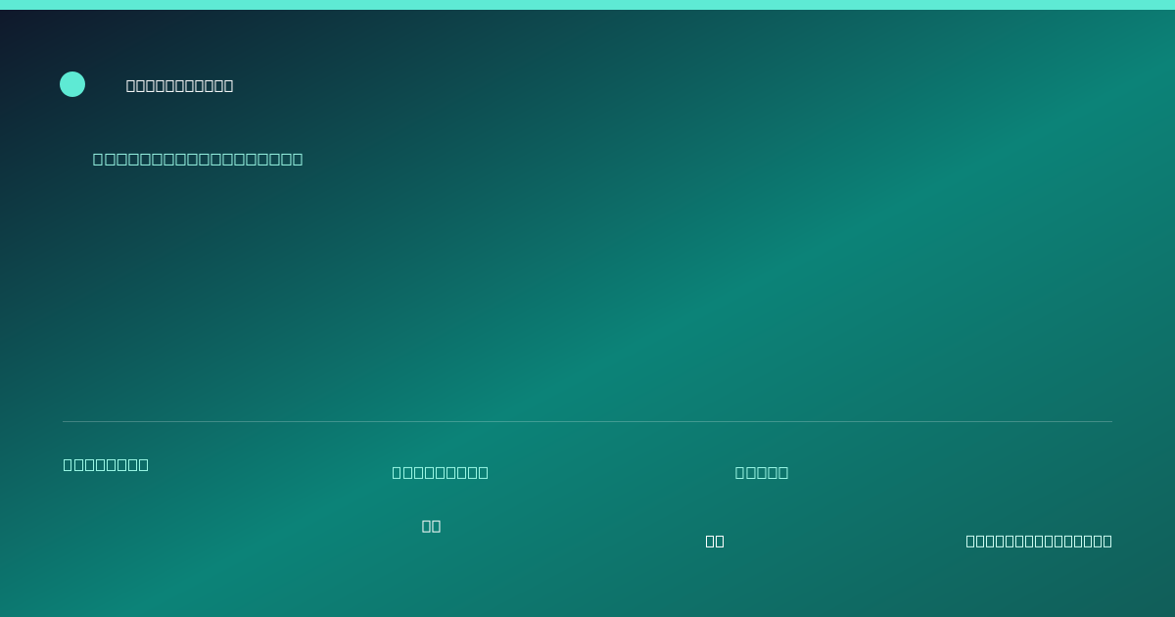This screenshot has height=617, width=1175.
Task: Open the middle footer column heading
Action: pyautogui.click(x=441, y=472)
